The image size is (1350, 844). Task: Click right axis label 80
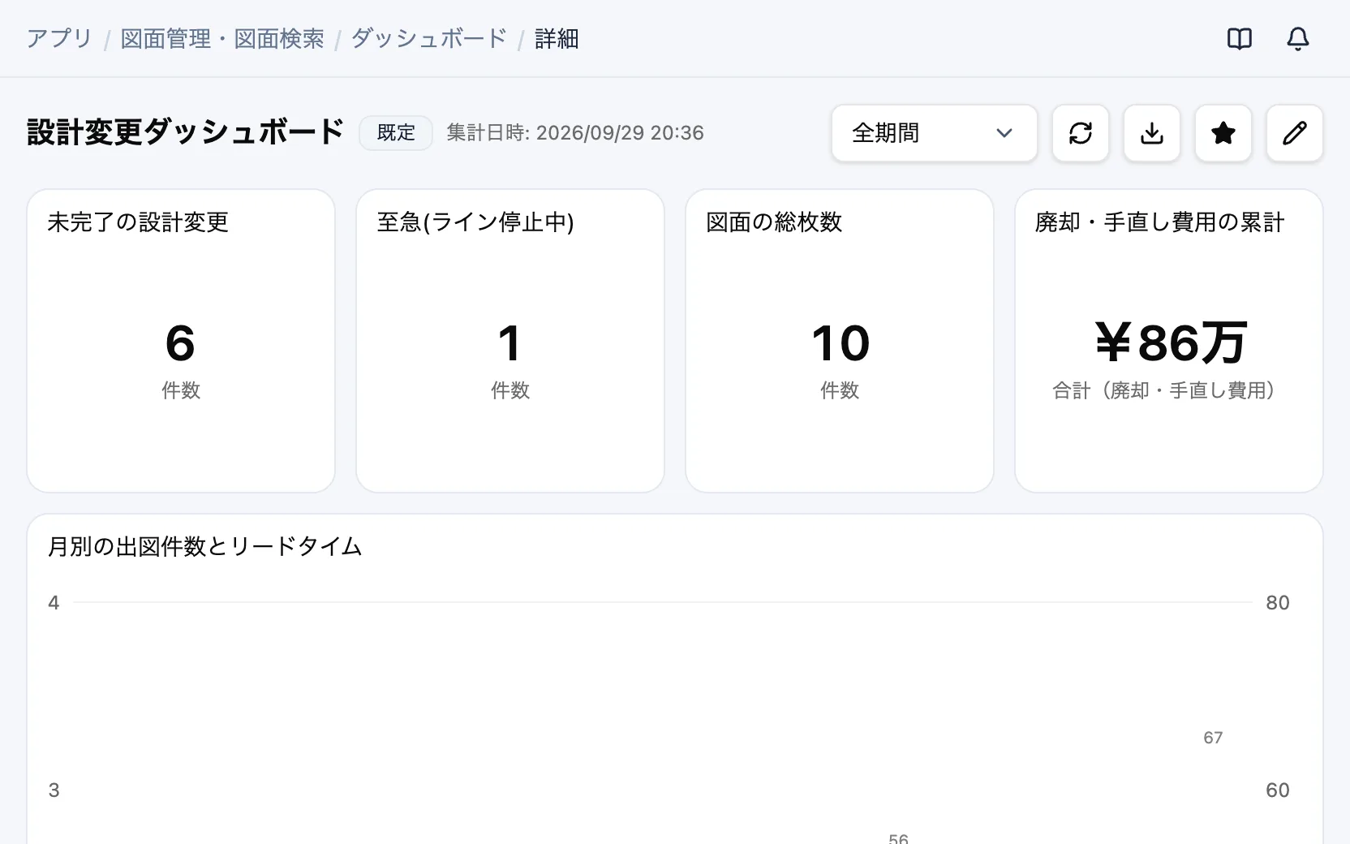click(x=1278, y=603)
